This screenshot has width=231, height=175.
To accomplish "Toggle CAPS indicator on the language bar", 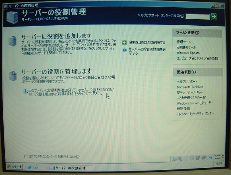I will 218,156.
